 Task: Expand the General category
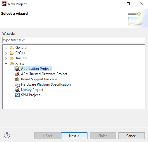click(x=6, y=48)
